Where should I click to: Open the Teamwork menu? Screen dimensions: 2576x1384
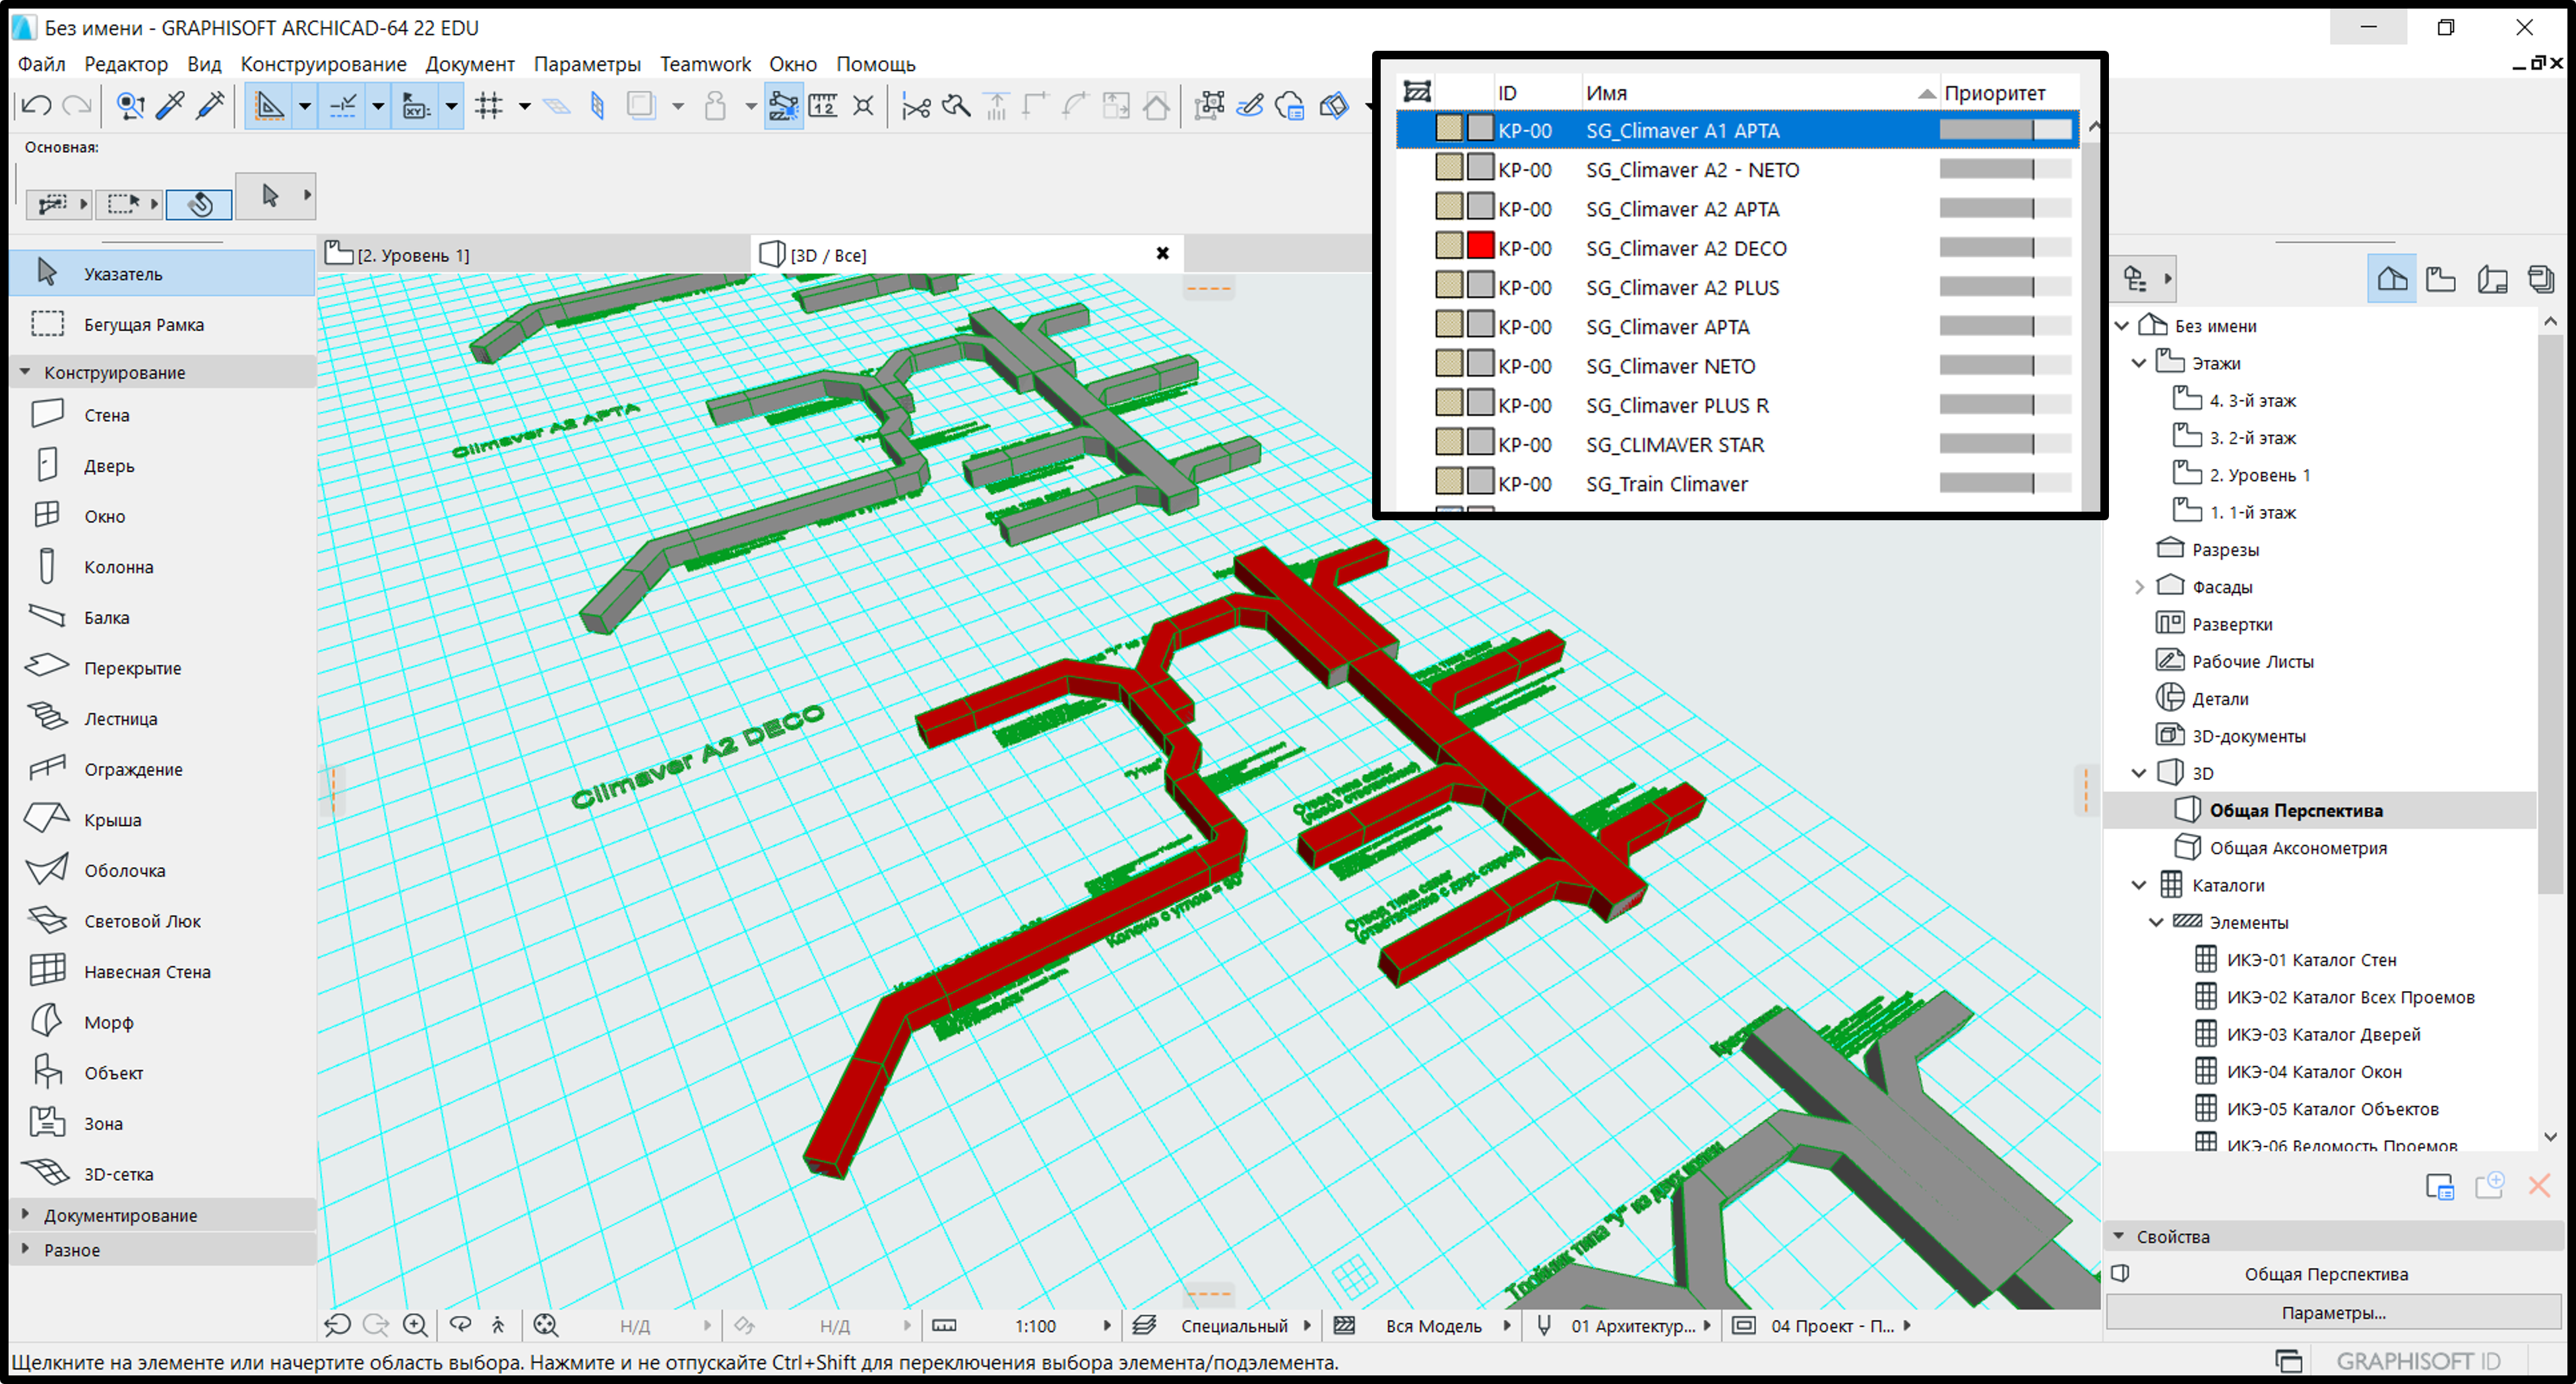tap(705, 64)
